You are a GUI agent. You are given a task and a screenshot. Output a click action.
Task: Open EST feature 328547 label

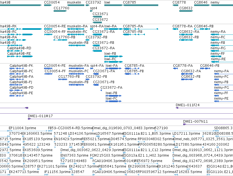tap(77, 172)
